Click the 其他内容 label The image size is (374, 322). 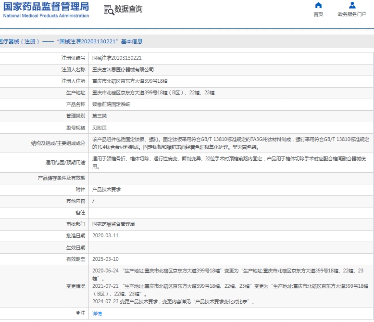[x=75, y=201]
